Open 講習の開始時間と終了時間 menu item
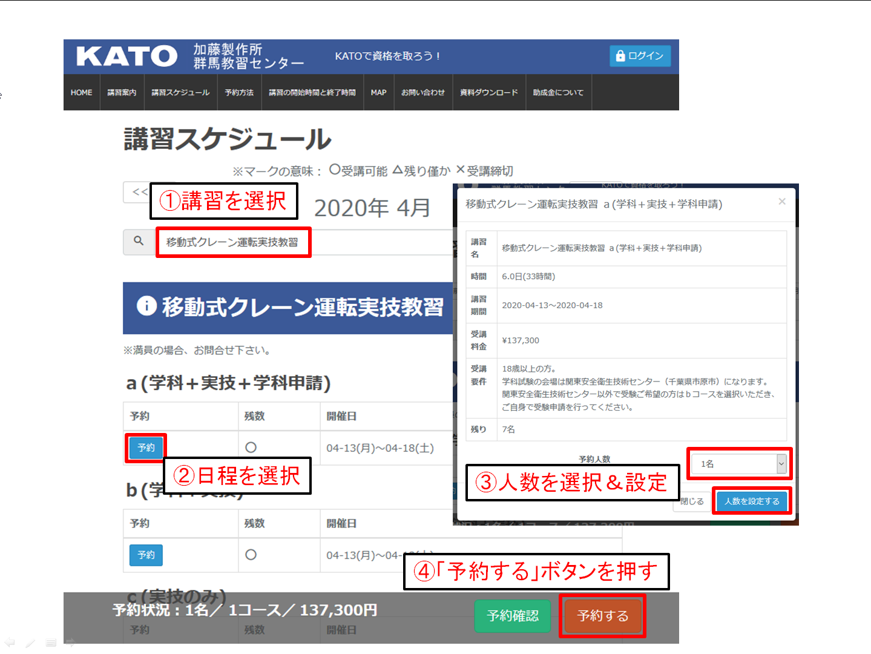Viewport: 871px width, 654px height. pos(312,93)
